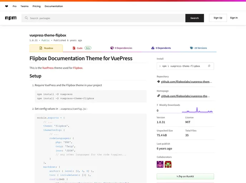The image size is (246, 183).
Task: Click the codeLanguages code line
Action: (x=62, y=138)
